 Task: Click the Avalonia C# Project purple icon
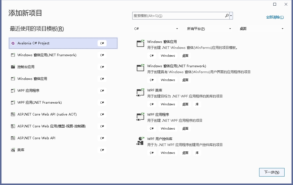[x=13, y=43]
